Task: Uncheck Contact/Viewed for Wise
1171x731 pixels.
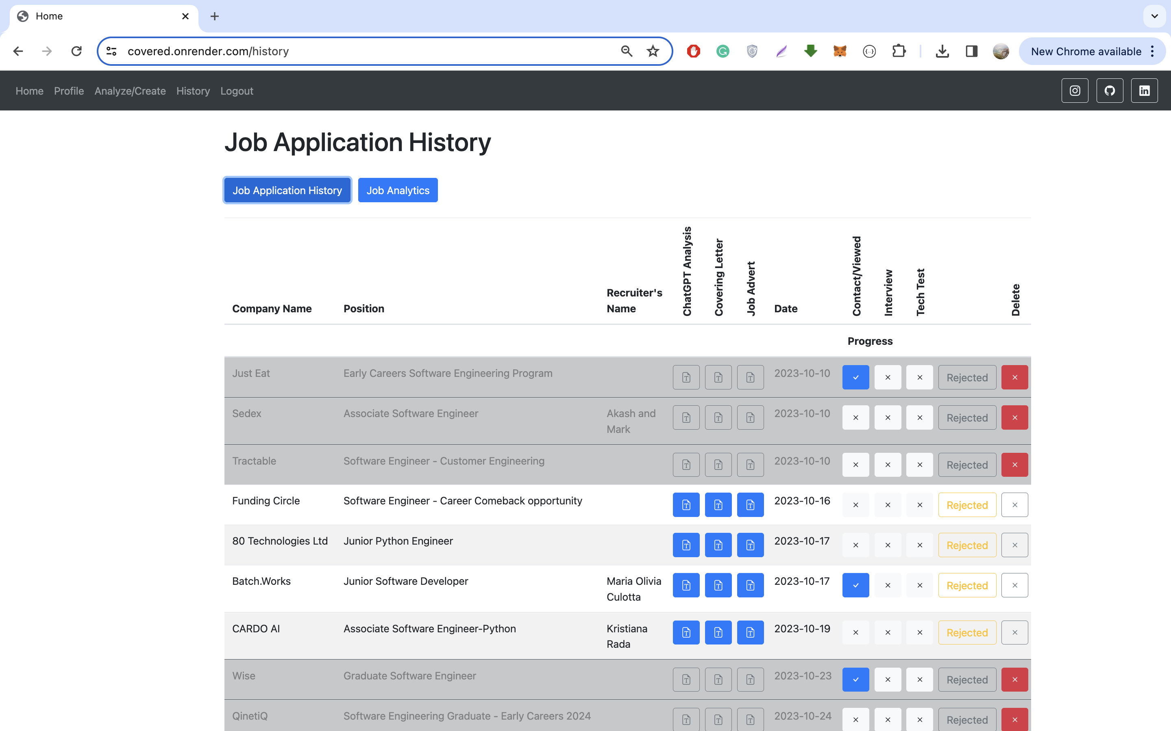Action: pyautogui.click(x=855, y=680)
